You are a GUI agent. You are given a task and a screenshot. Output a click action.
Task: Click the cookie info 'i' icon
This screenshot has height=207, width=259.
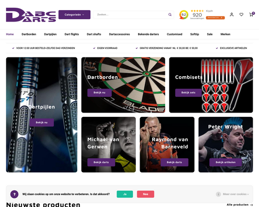(218, 194)
